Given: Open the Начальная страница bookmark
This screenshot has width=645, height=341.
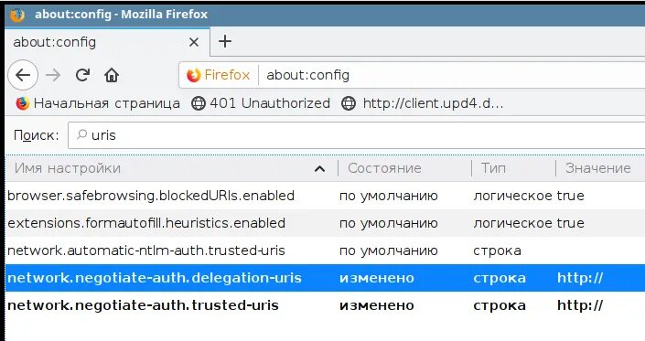Looking at the screenshot, I should pyautogui.click(x=98, y=103).
